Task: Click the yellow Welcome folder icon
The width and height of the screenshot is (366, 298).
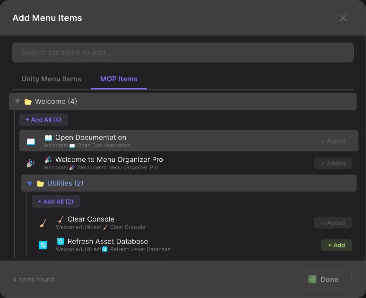Action: (28, 102)
